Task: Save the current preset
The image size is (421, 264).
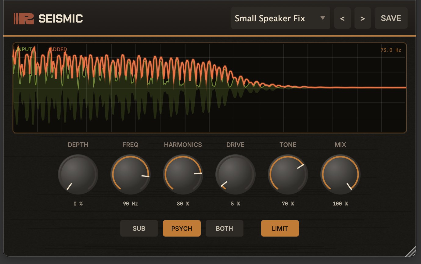Action: pos(391,18)
